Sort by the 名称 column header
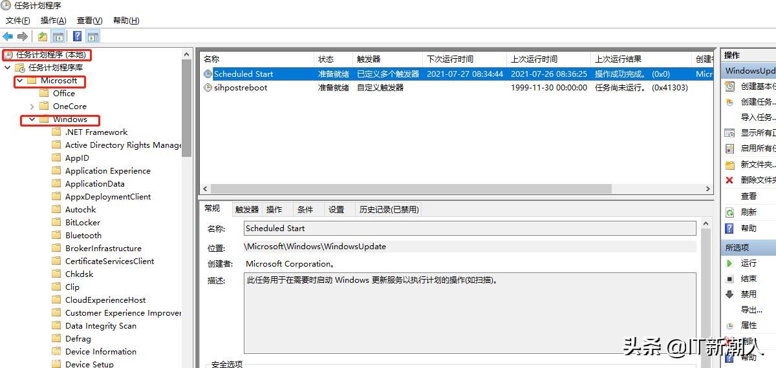The image size is (776, 368). [257, 59]
